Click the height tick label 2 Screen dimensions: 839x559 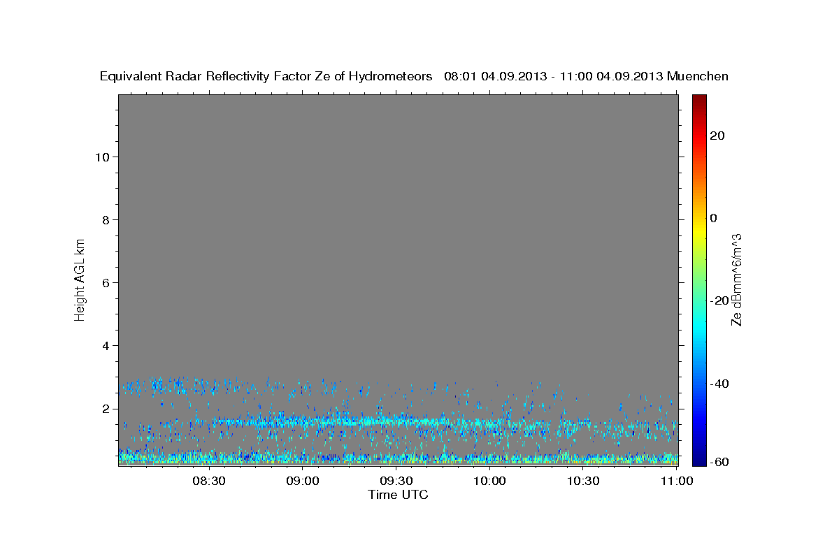click(x=106, y=408)
